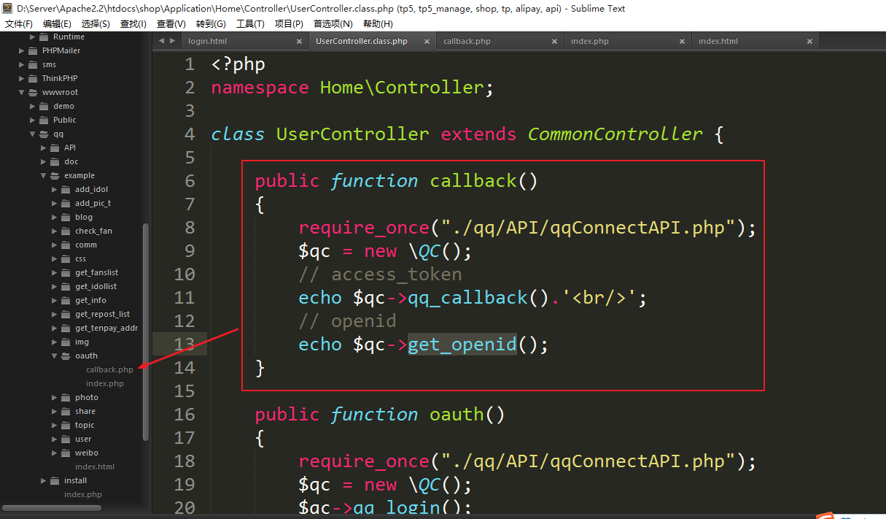Close the callback.php editor tab
Screen dimensions: 886x519
pyautogui.click(x=555, y=42)
